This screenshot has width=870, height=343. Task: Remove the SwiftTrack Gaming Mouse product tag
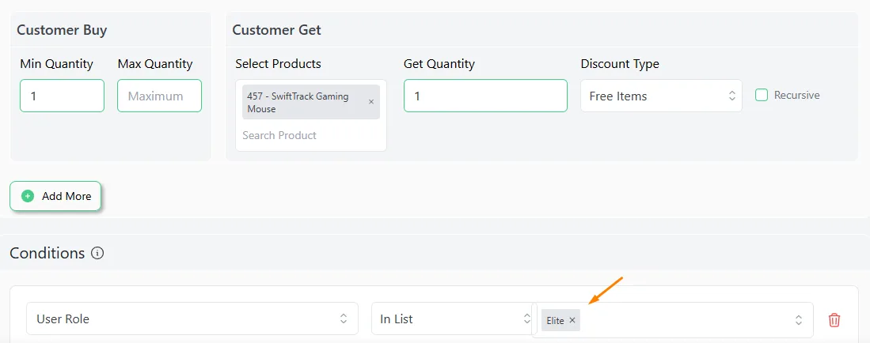click(x=371, y=102)
